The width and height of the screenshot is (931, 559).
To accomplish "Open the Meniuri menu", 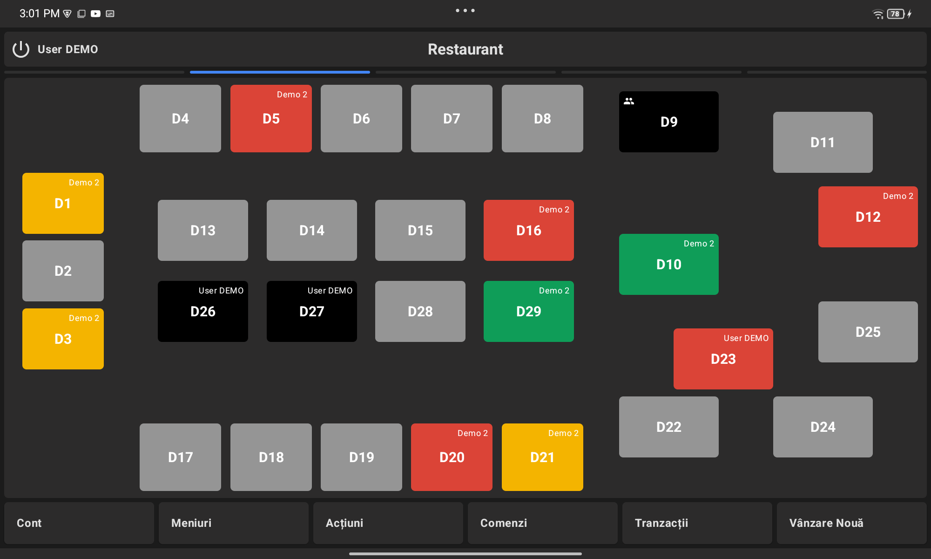I will coord(233,523).
